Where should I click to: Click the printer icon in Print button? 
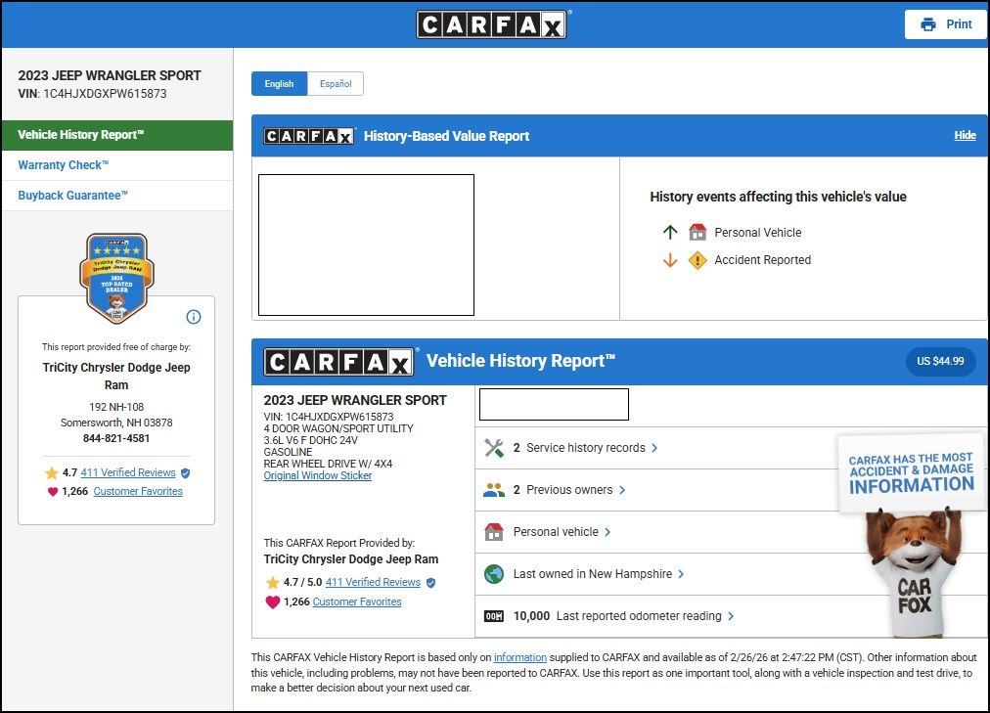coord(927,24)
